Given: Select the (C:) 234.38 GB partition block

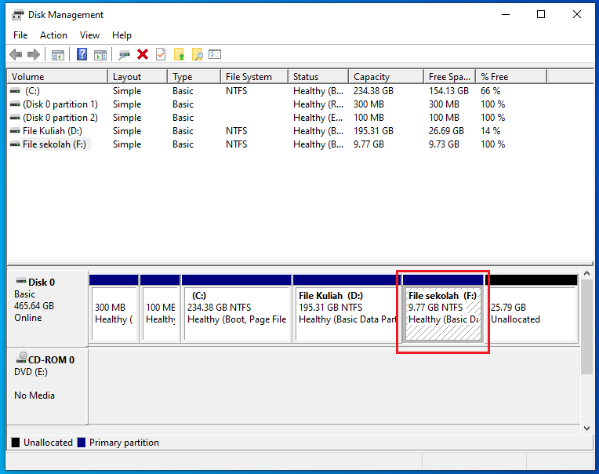Looking at the screenshot, I should [236, 313].
